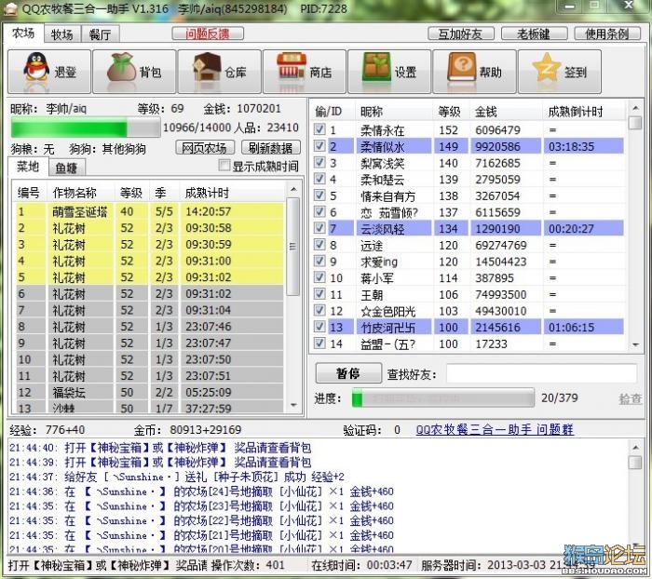
Task: Click the 操作次数: 401 status text
Action: [x=248, y=565]
